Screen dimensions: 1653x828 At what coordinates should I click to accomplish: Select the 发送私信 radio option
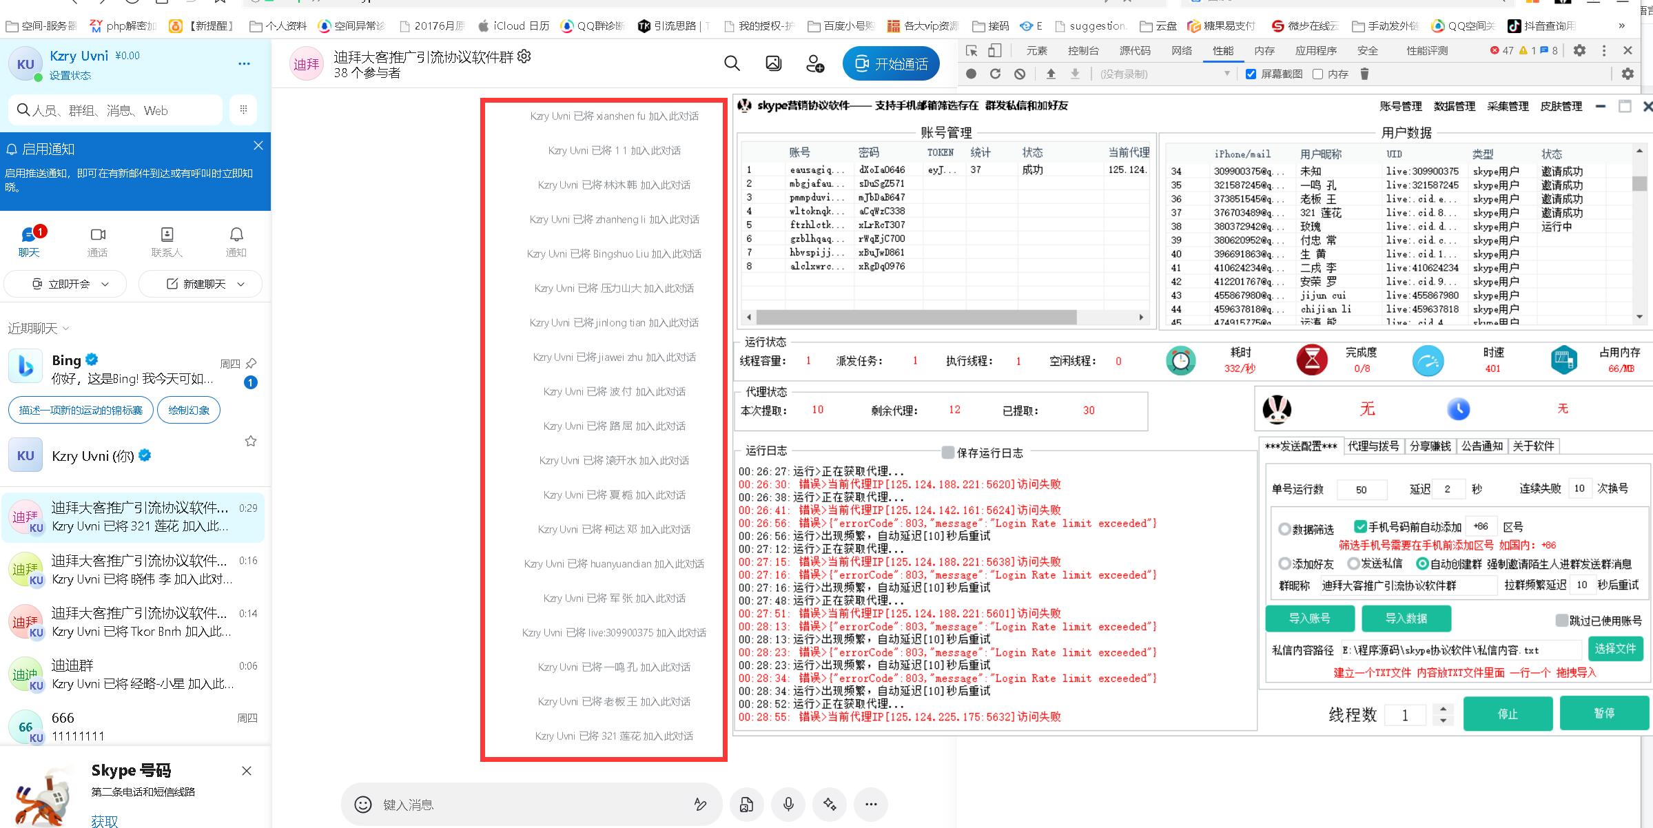pos(1353,564)
